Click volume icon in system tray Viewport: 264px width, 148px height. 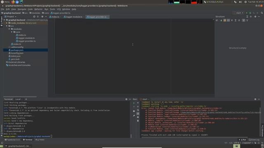point(240,2)
